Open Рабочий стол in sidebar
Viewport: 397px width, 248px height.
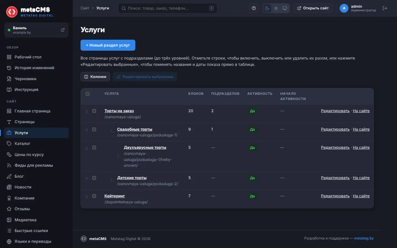(36, 57)
